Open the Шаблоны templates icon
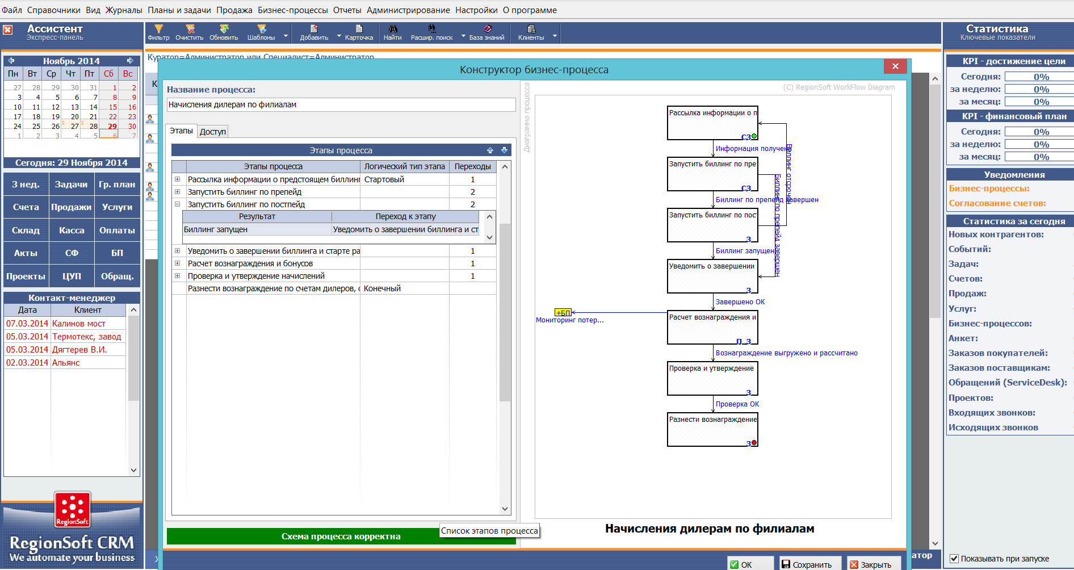This screenshot has height=570, width=1074. coord(262,29)
